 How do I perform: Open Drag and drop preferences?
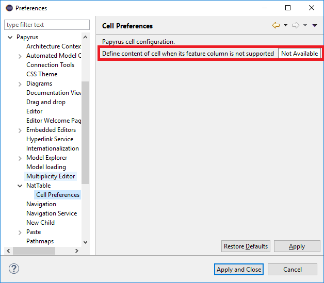46,102
